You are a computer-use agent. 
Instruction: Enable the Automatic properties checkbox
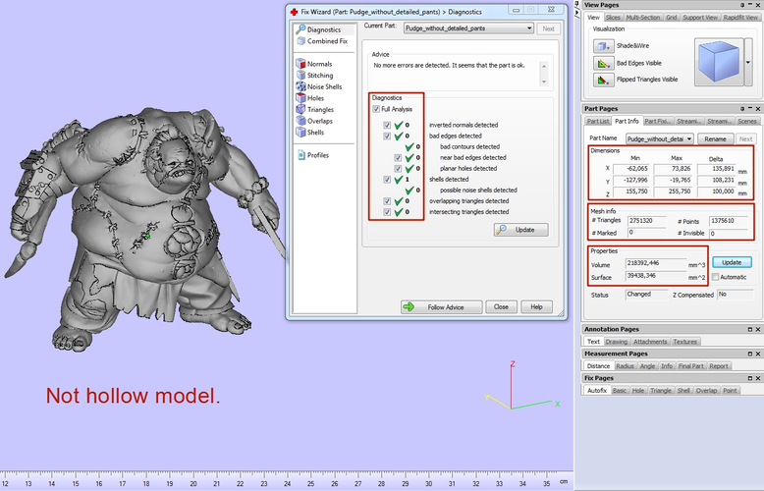point(715,277)
